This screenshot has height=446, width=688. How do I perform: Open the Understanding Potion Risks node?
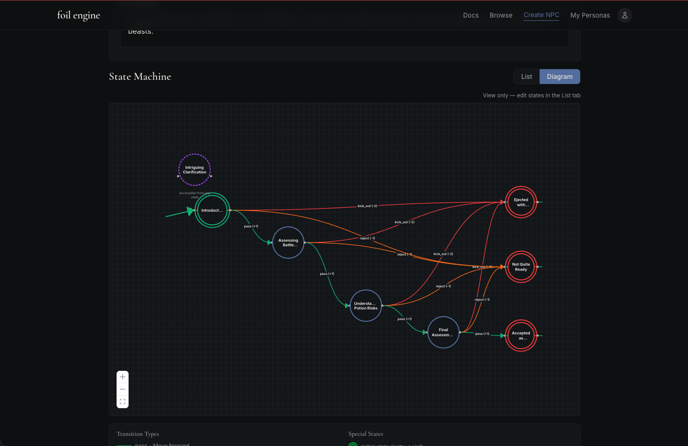[365, 305]
